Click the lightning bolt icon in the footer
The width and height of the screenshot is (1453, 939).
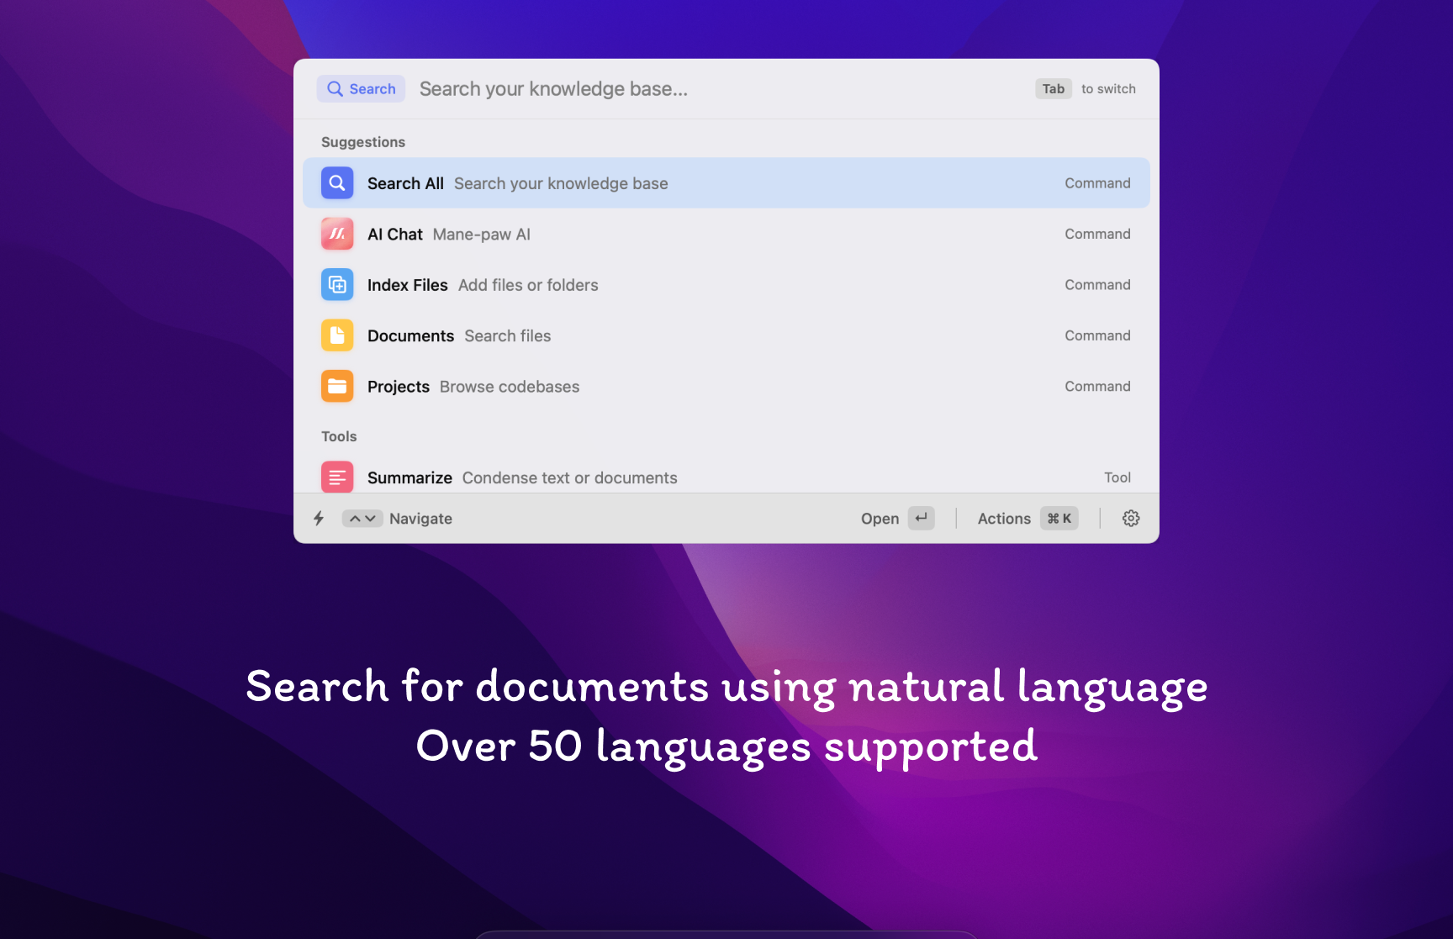[x=318, y=518]
